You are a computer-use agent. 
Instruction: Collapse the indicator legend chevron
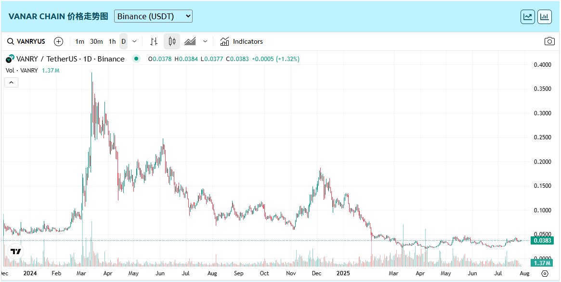(11, 83)
